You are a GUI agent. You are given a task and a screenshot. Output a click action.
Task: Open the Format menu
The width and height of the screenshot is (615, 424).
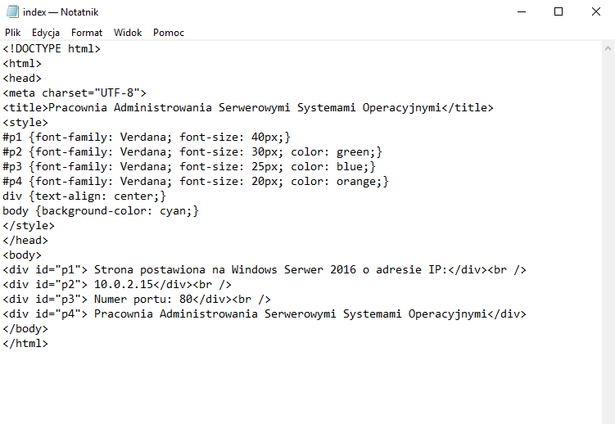click(x=87, y=33)
